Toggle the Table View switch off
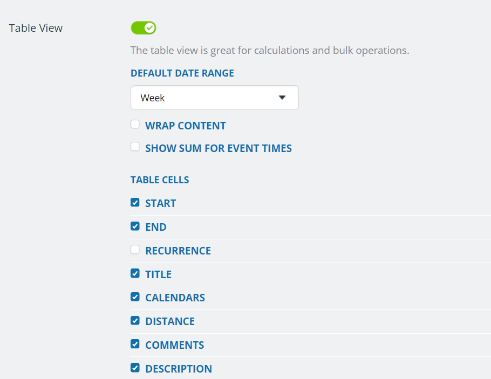This screenshot has height=379, width=491. click(x=144, y=28)
